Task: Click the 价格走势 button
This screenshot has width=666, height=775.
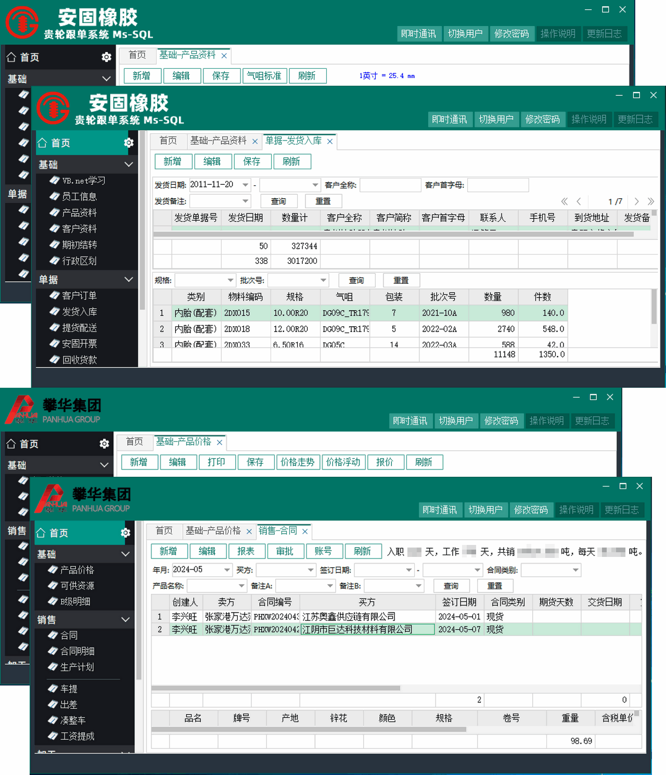Action: tap(297, 462)
